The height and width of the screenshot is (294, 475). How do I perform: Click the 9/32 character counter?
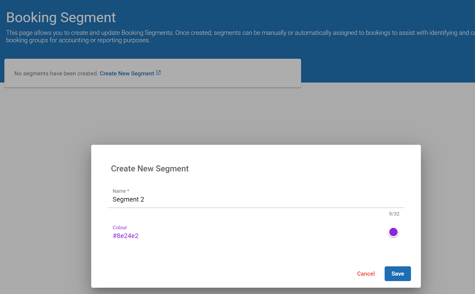point(394,214)
